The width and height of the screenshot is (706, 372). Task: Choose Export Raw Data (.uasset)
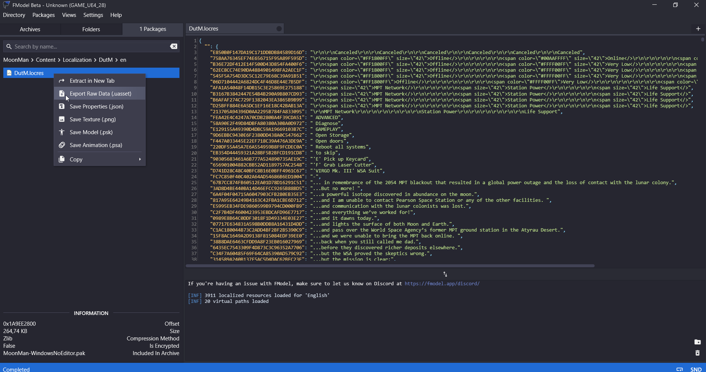click(x=100, y=94)
